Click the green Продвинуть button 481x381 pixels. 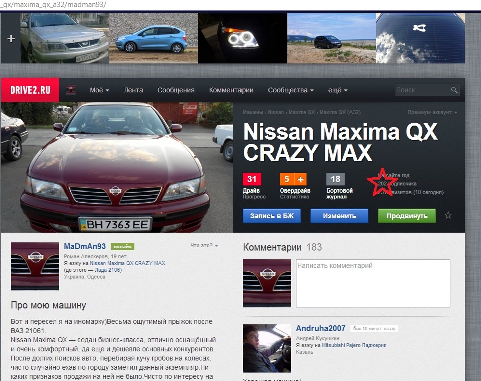(x=407, y=216)
